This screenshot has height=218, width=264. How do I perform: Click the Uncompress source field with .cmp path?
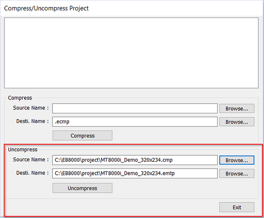coord(135,160)
